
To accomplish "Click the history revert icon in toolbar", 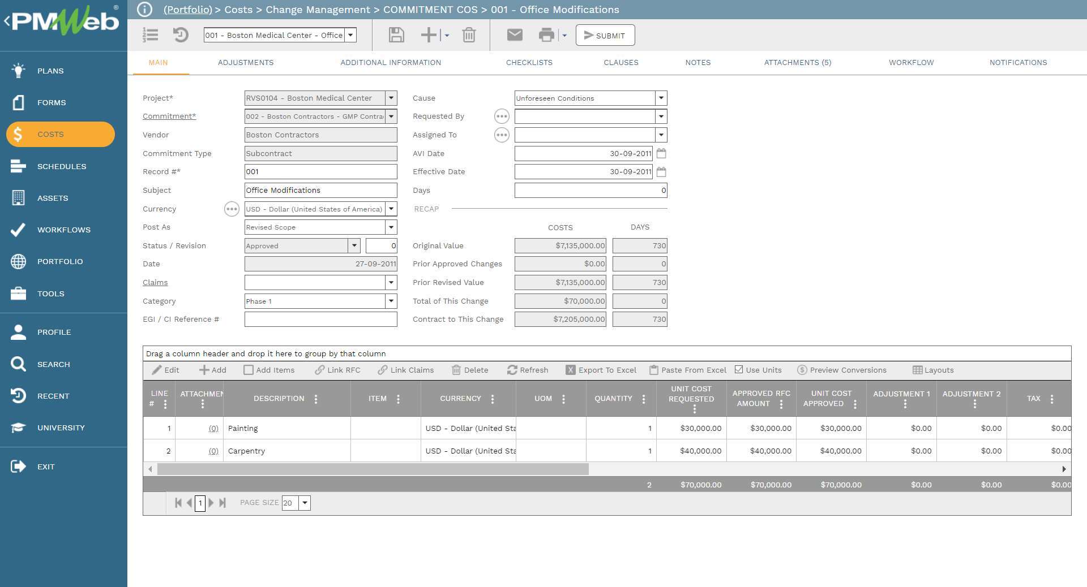I will coord(181,35).
